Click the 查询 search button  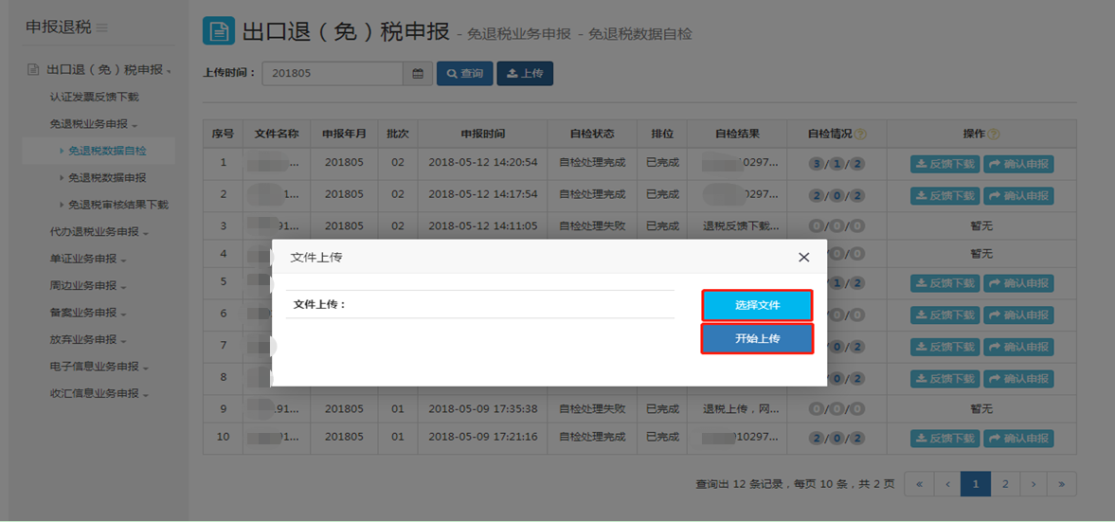point(464,74)
